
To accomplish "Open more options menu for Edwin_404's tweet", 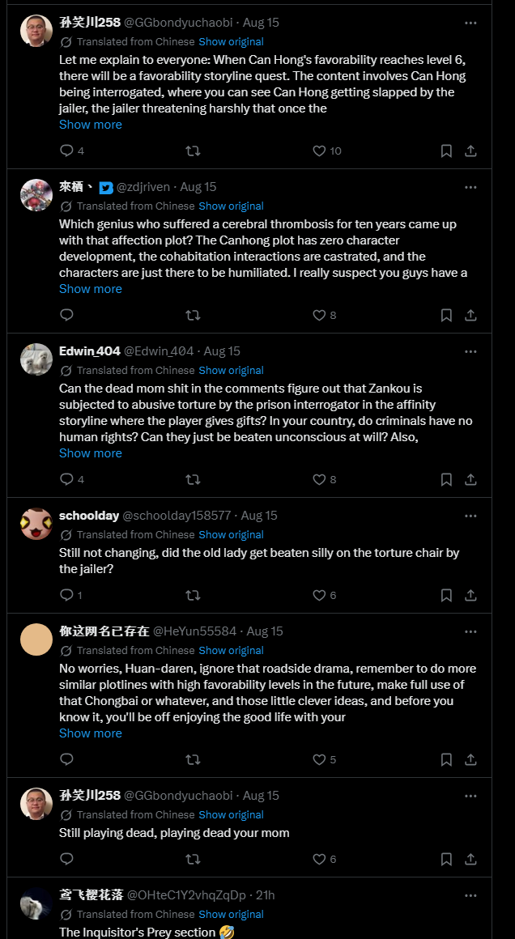I will tap(470, 351).
